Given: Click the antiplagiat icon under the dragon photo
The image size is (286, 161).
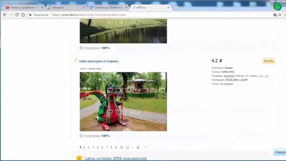Looking at the screenshot, I should click(81, 136).
